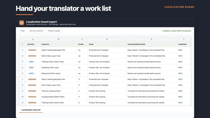This screenshot has width=210, height=118.
Task: Click localization-work-list.csv file info line
Action: [x=51, y=24]
